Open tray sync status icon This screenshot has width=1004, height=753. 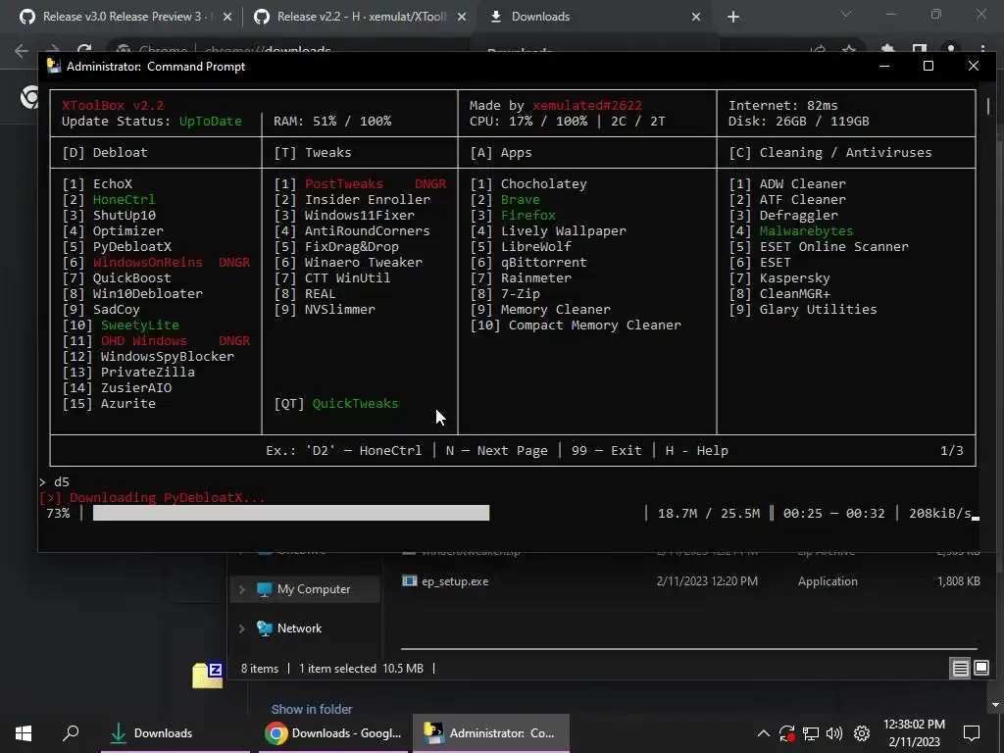[787, 733]
